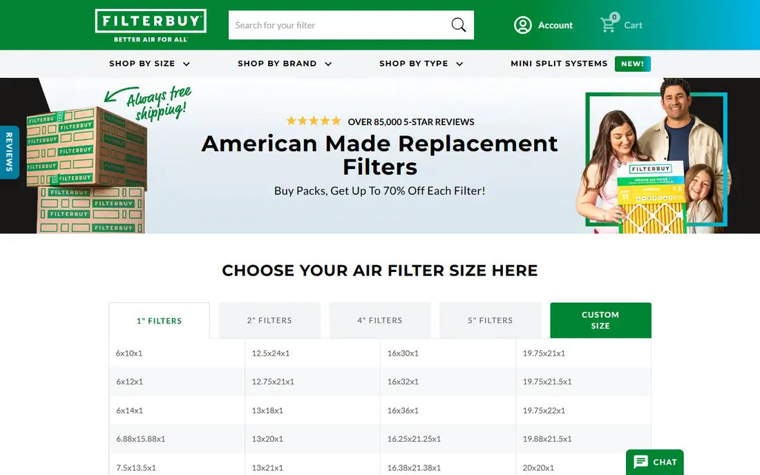Click the NEW! badge

(632, 64)
